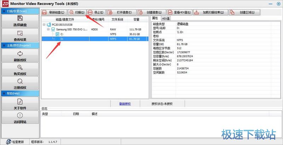Switch to the HEX值 tab
This screenshot has width=283, height=145.
pyautogui.click(x=166, y=18)
